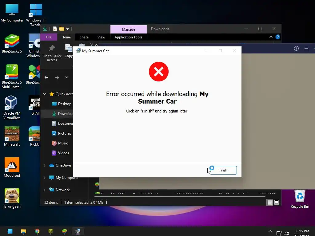The height and width of the screenshot is (236, 315).
Task: Collapse the Quick access tree node
Action: (x=44, y=94)
